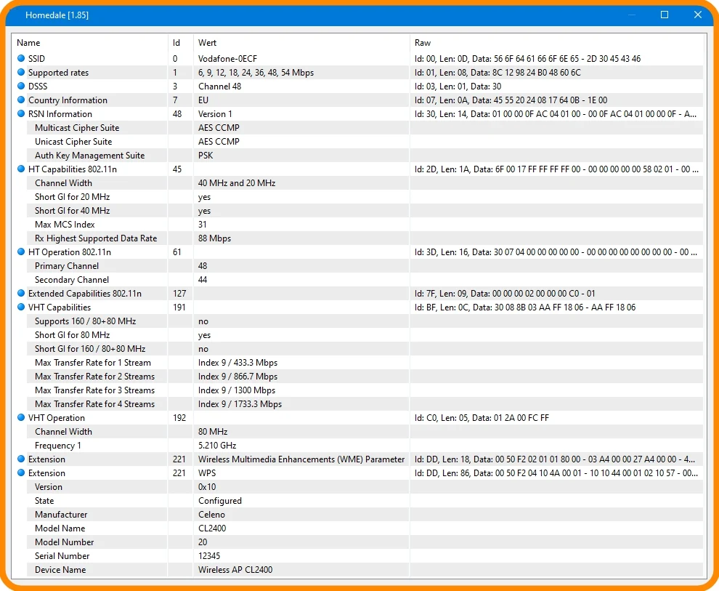Click the Raw column header
This screenshot has width=719, height=591.
point(422,43)
